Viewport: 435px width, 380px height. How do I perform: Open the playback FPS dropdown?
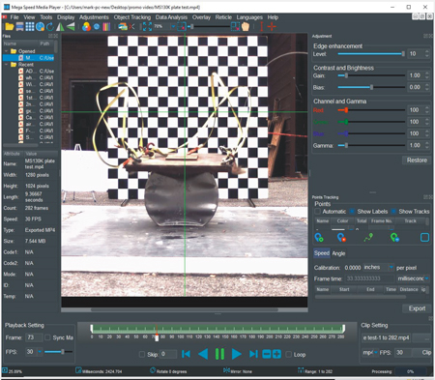(40, 351)
